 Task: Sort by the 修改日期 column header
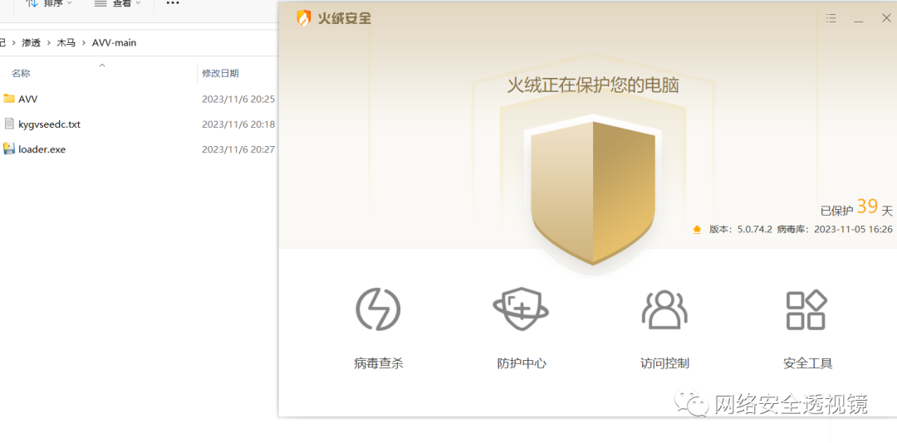coord(220,73)
